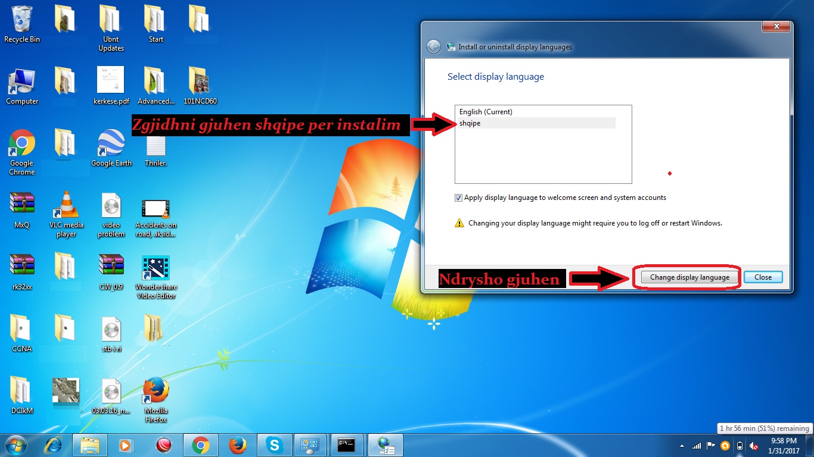Open Skype from the taskbar
Image resolution: width=814 pixels, height=457 pixels.
click(275, 445)
